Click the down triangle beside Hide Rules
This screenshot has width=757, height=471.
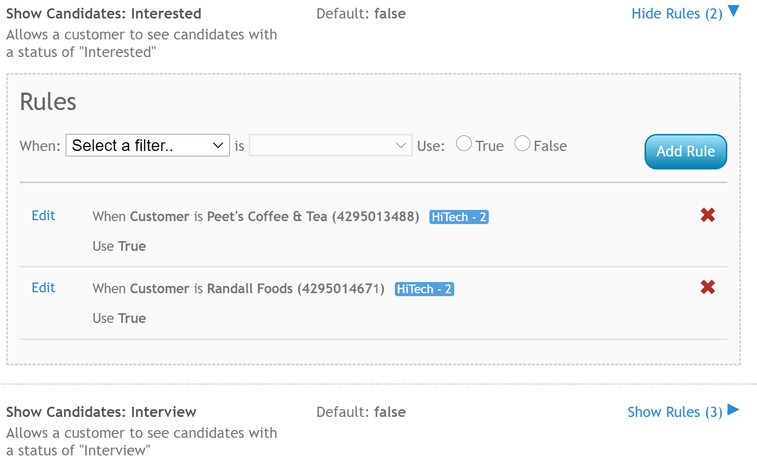[734, 11]
